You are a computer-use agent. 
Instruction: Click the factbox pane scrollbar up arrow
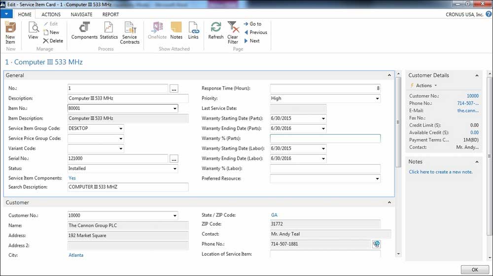click(x=490, y=74)
